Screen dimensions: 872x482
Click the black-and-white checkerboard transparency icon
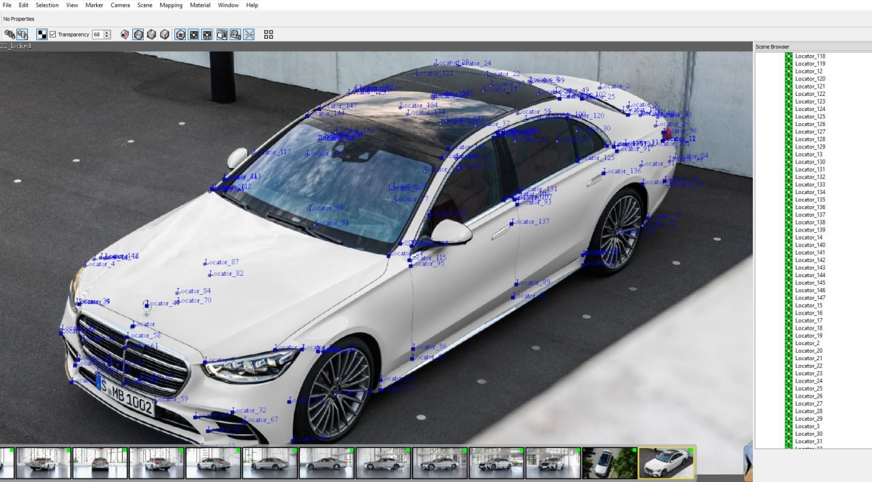click(42, 34)
